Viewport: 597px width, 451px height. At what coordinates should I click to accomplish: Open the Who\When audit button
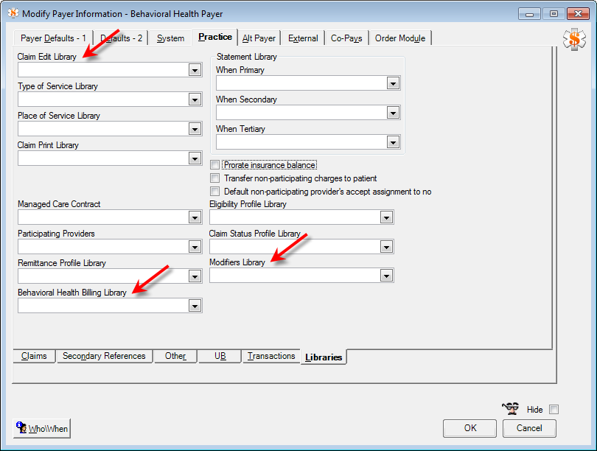(42, 429)
